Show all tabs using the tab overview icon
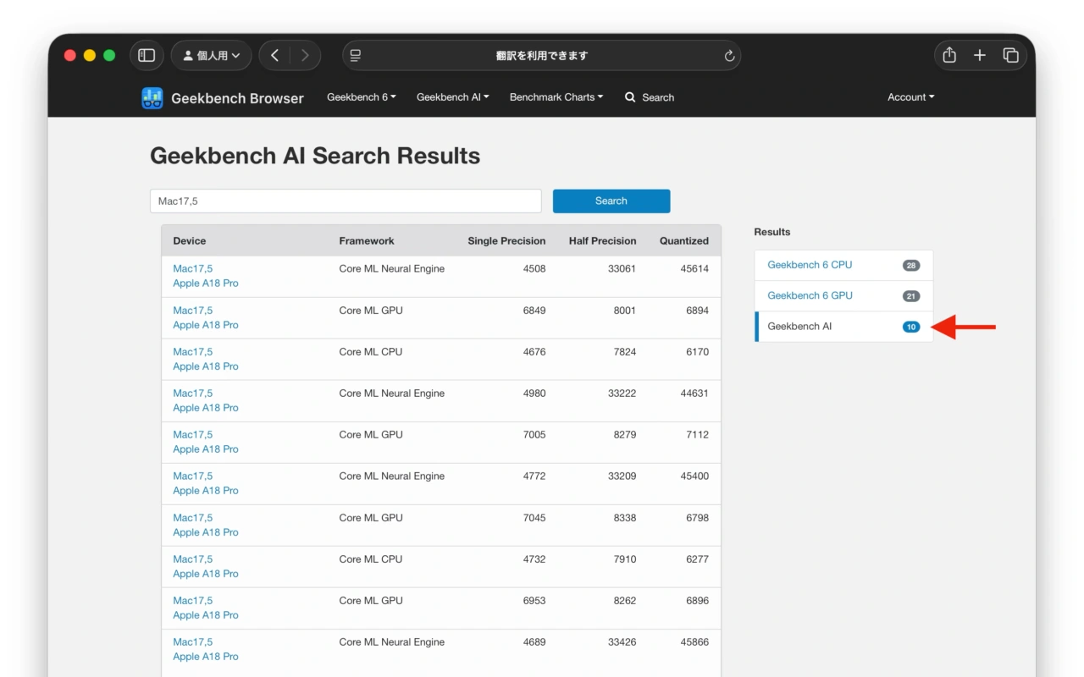The height and width of the screenshot is (677, 1084). coord(1010,54)
